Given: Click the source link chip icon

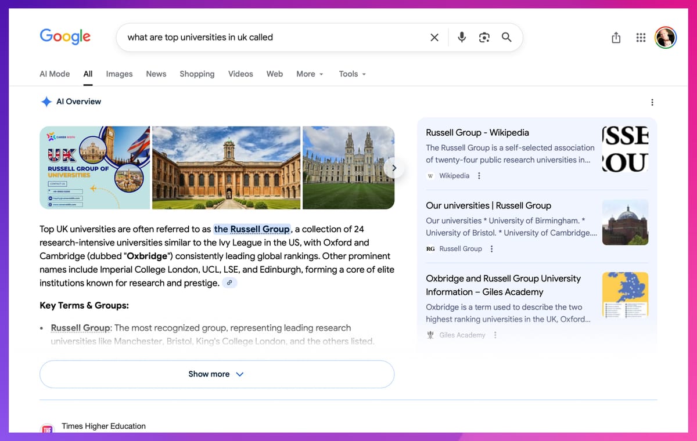Looking at the screenshot, I should 229,283.
